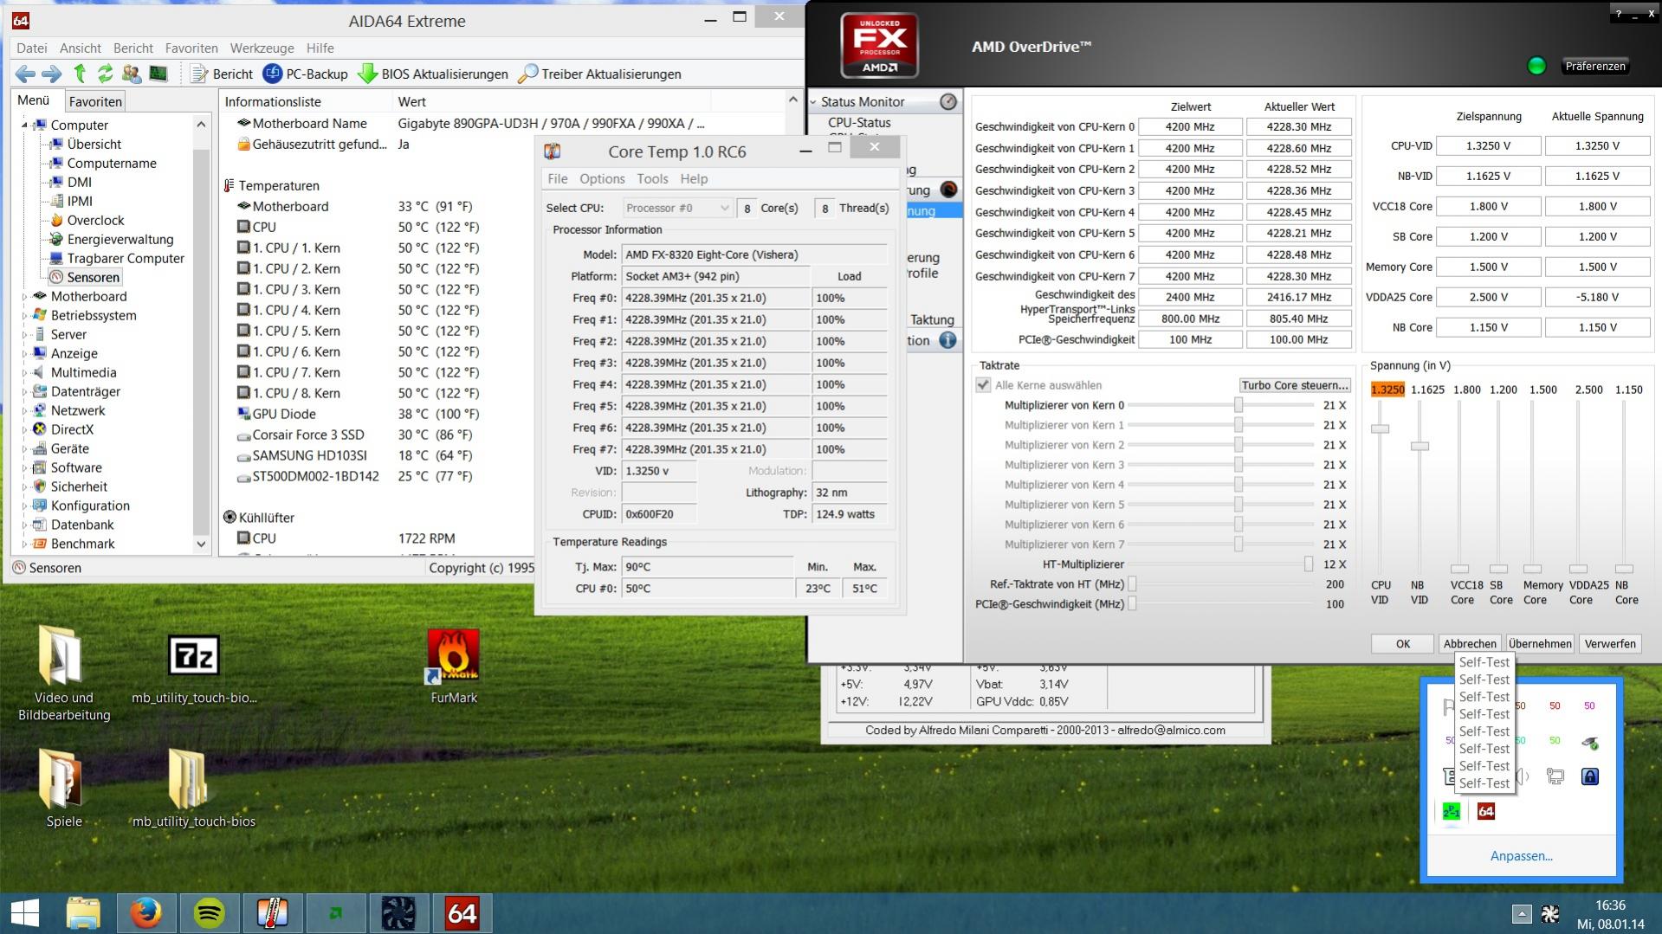The width and height of the screenshot is (1662, 934).
Task: Click Übernehmen in AMD OverDrive
Action: point(1540,644)
